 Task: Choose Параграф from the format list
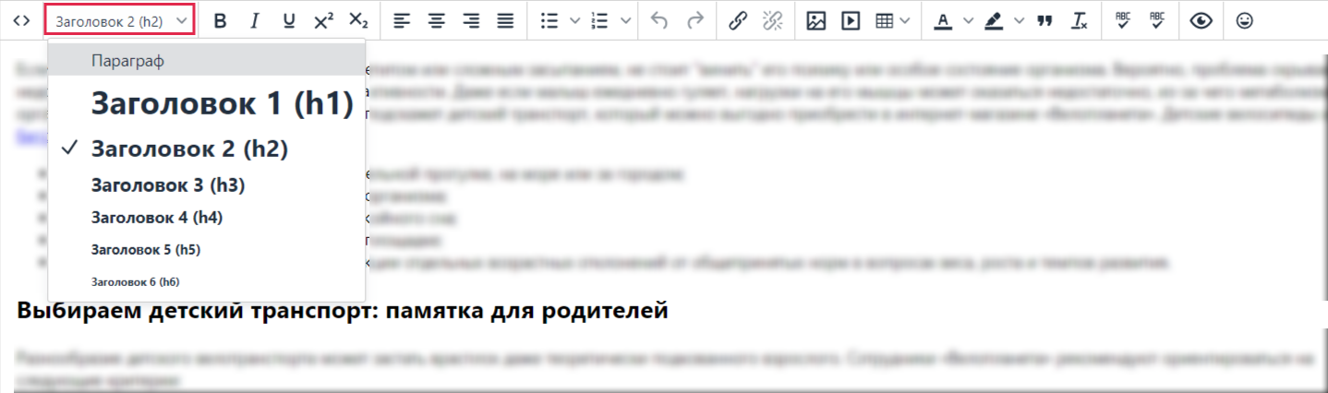(207, 60)
